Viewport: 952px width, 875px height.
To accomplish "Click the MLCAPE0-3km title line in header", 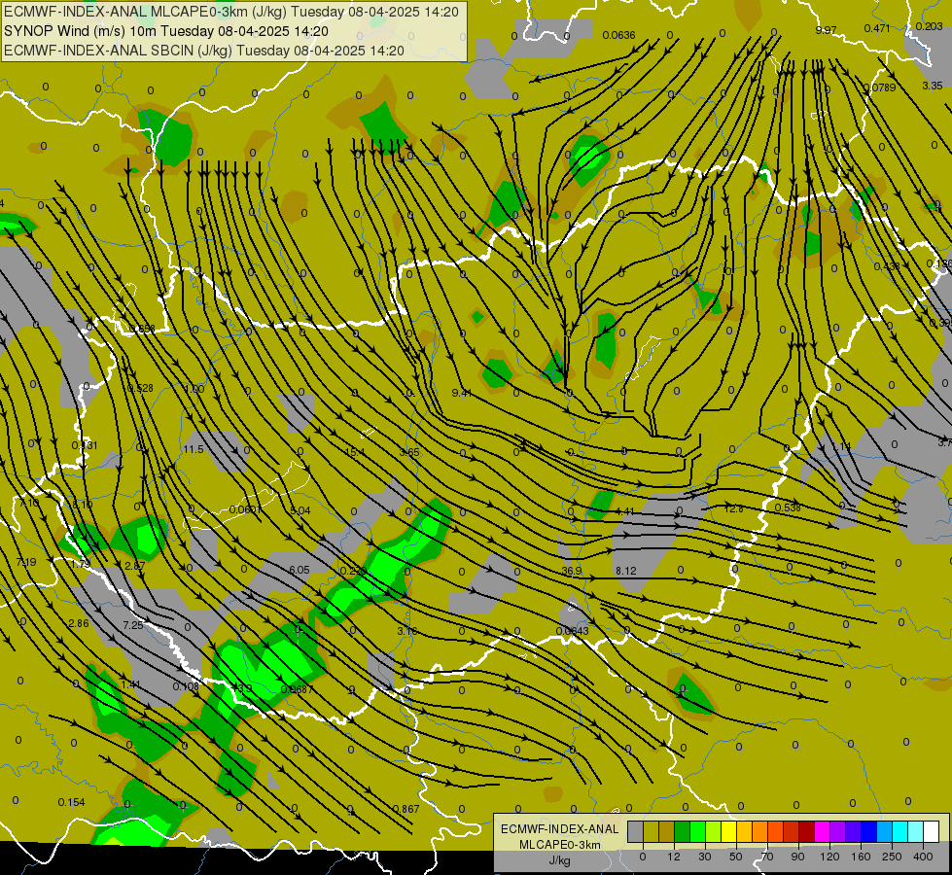I will [x=231, y=12].
